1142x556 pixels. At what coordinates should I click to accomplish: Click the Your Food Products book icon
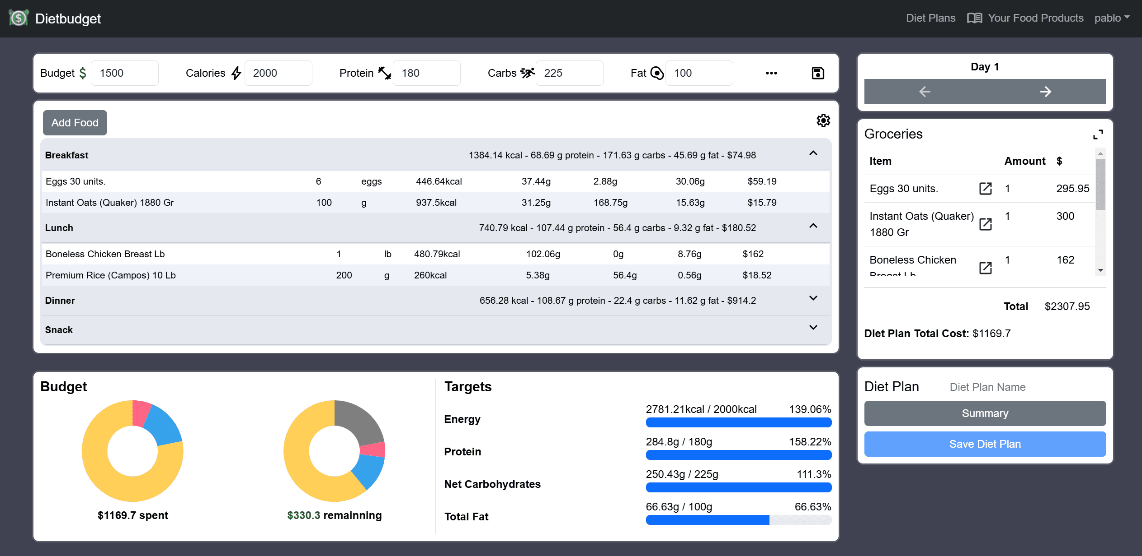tap(974, 18)
